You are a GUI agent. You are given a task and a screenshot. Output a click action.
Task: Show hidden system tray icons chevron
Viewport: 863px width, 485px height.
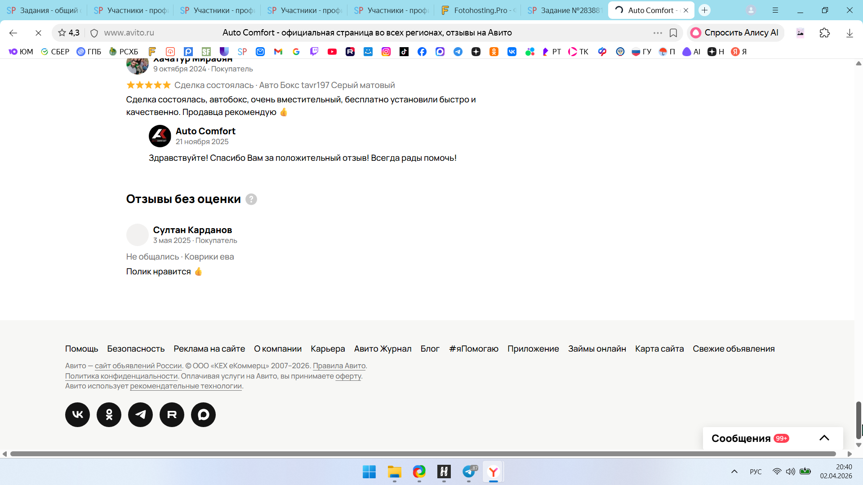(x=734, y=472)
